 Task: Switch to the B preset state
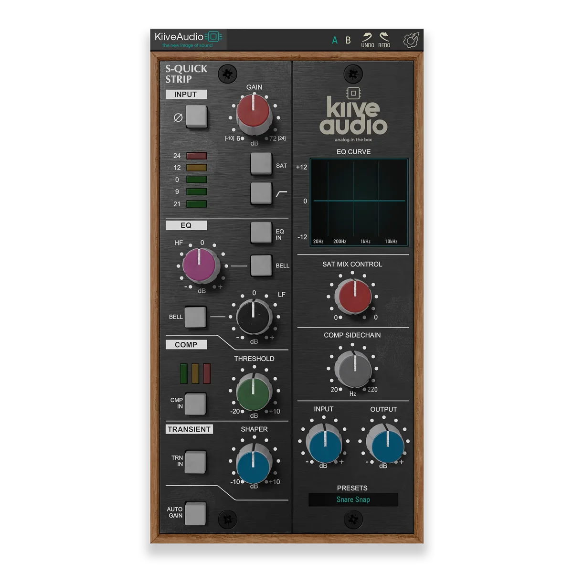pyautogui.click(x=348, y=40)
